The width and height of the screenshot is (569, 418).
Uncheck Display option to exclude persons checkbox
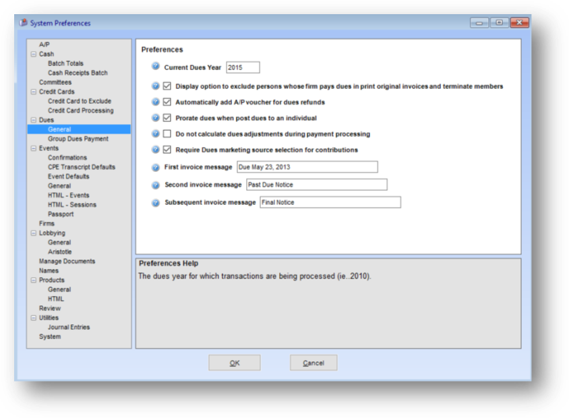click(x=167, y=86)
